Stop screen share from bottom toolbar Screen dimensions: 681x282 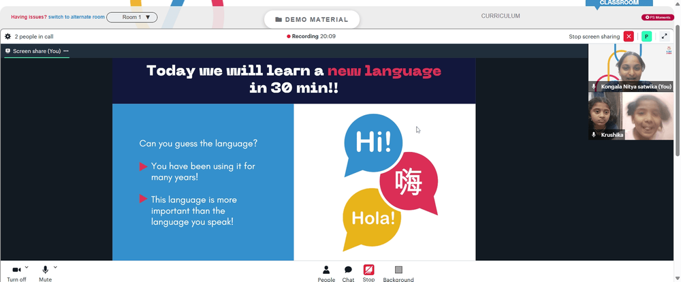pyautogui.click(x=368, y=274)
